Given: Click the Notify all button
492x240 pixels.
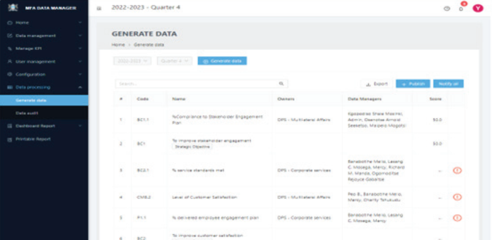Looking at the screenshot, I should [x=448, y=84].
